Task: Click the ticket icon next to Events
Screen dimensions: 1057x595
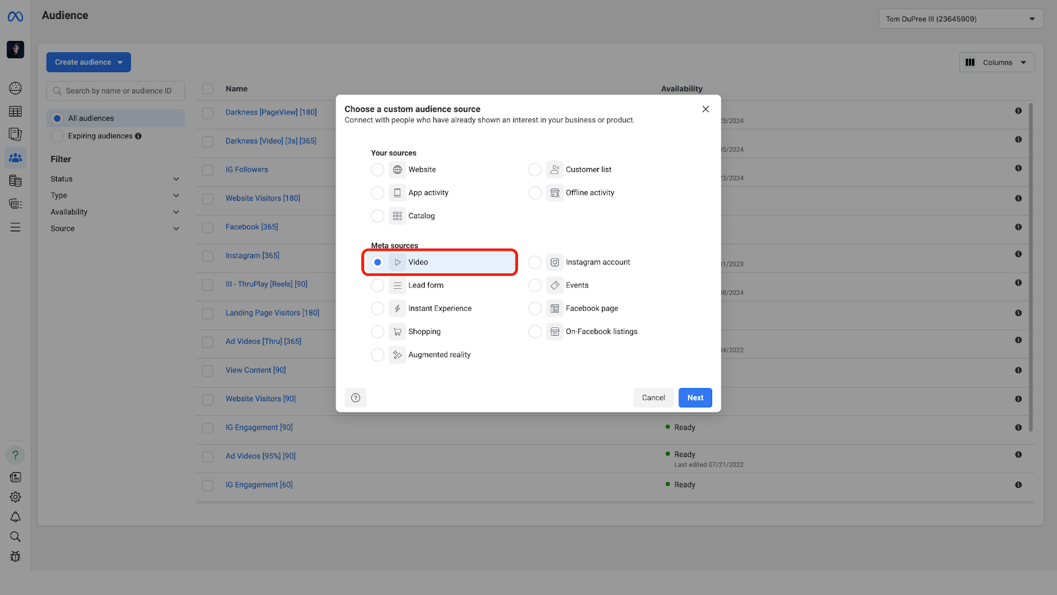Action: tap(555, 286)
